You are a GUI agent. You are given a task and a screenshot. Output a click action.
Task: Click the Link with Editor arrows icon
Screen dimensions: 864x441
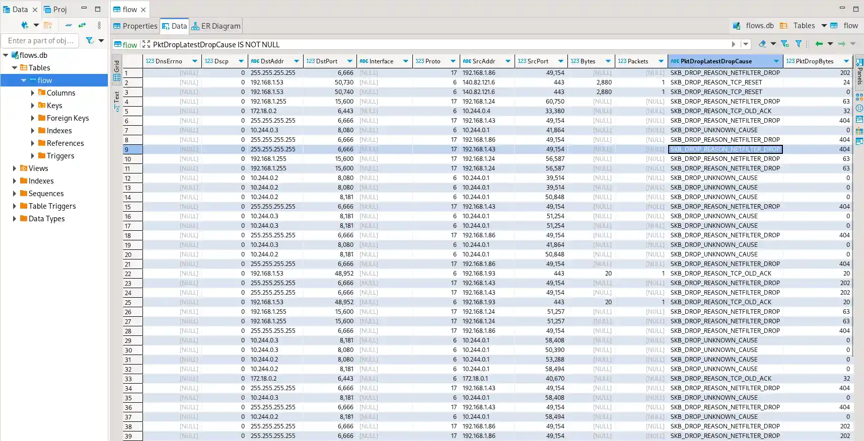click(x=82, y=25)
